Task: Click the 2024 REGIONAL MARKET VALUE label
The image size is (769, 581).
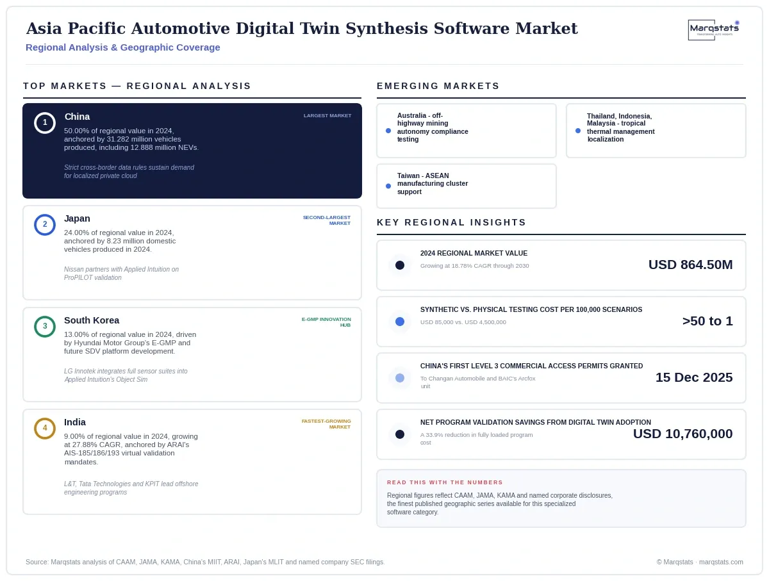Action: [x=474, y=254]
